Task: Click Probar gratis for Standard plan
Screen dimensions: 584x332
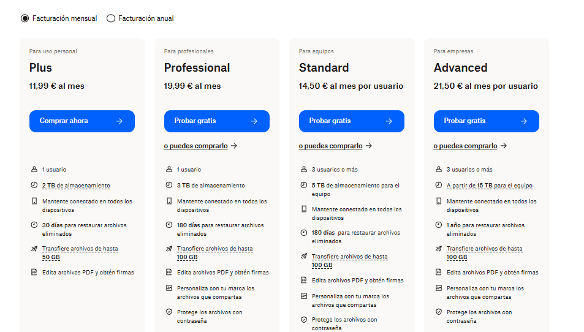Action: [352, 121]
